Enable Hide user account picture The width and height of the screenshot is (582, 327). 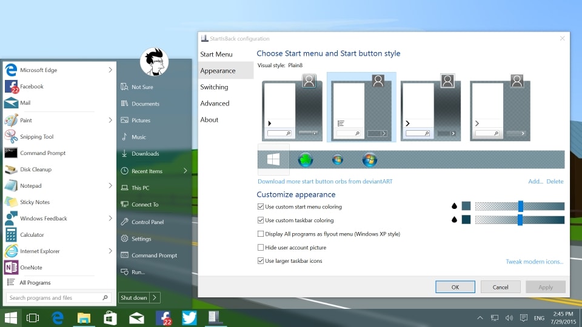tap(261, 247)
